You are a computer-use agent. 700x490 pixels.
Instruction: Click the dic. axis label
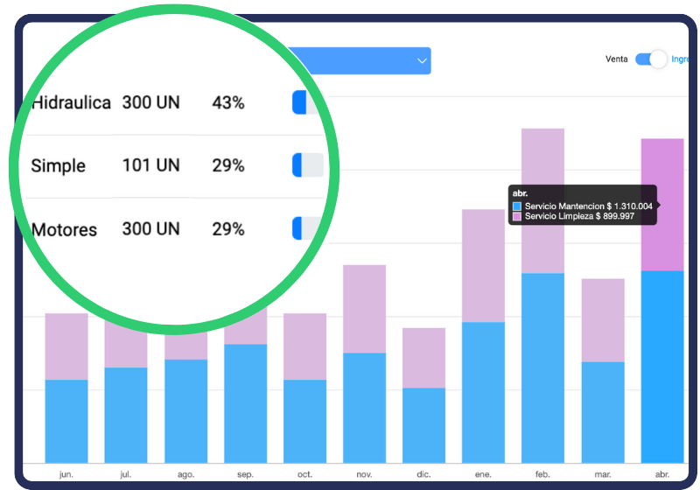click(x=423, y=474)
